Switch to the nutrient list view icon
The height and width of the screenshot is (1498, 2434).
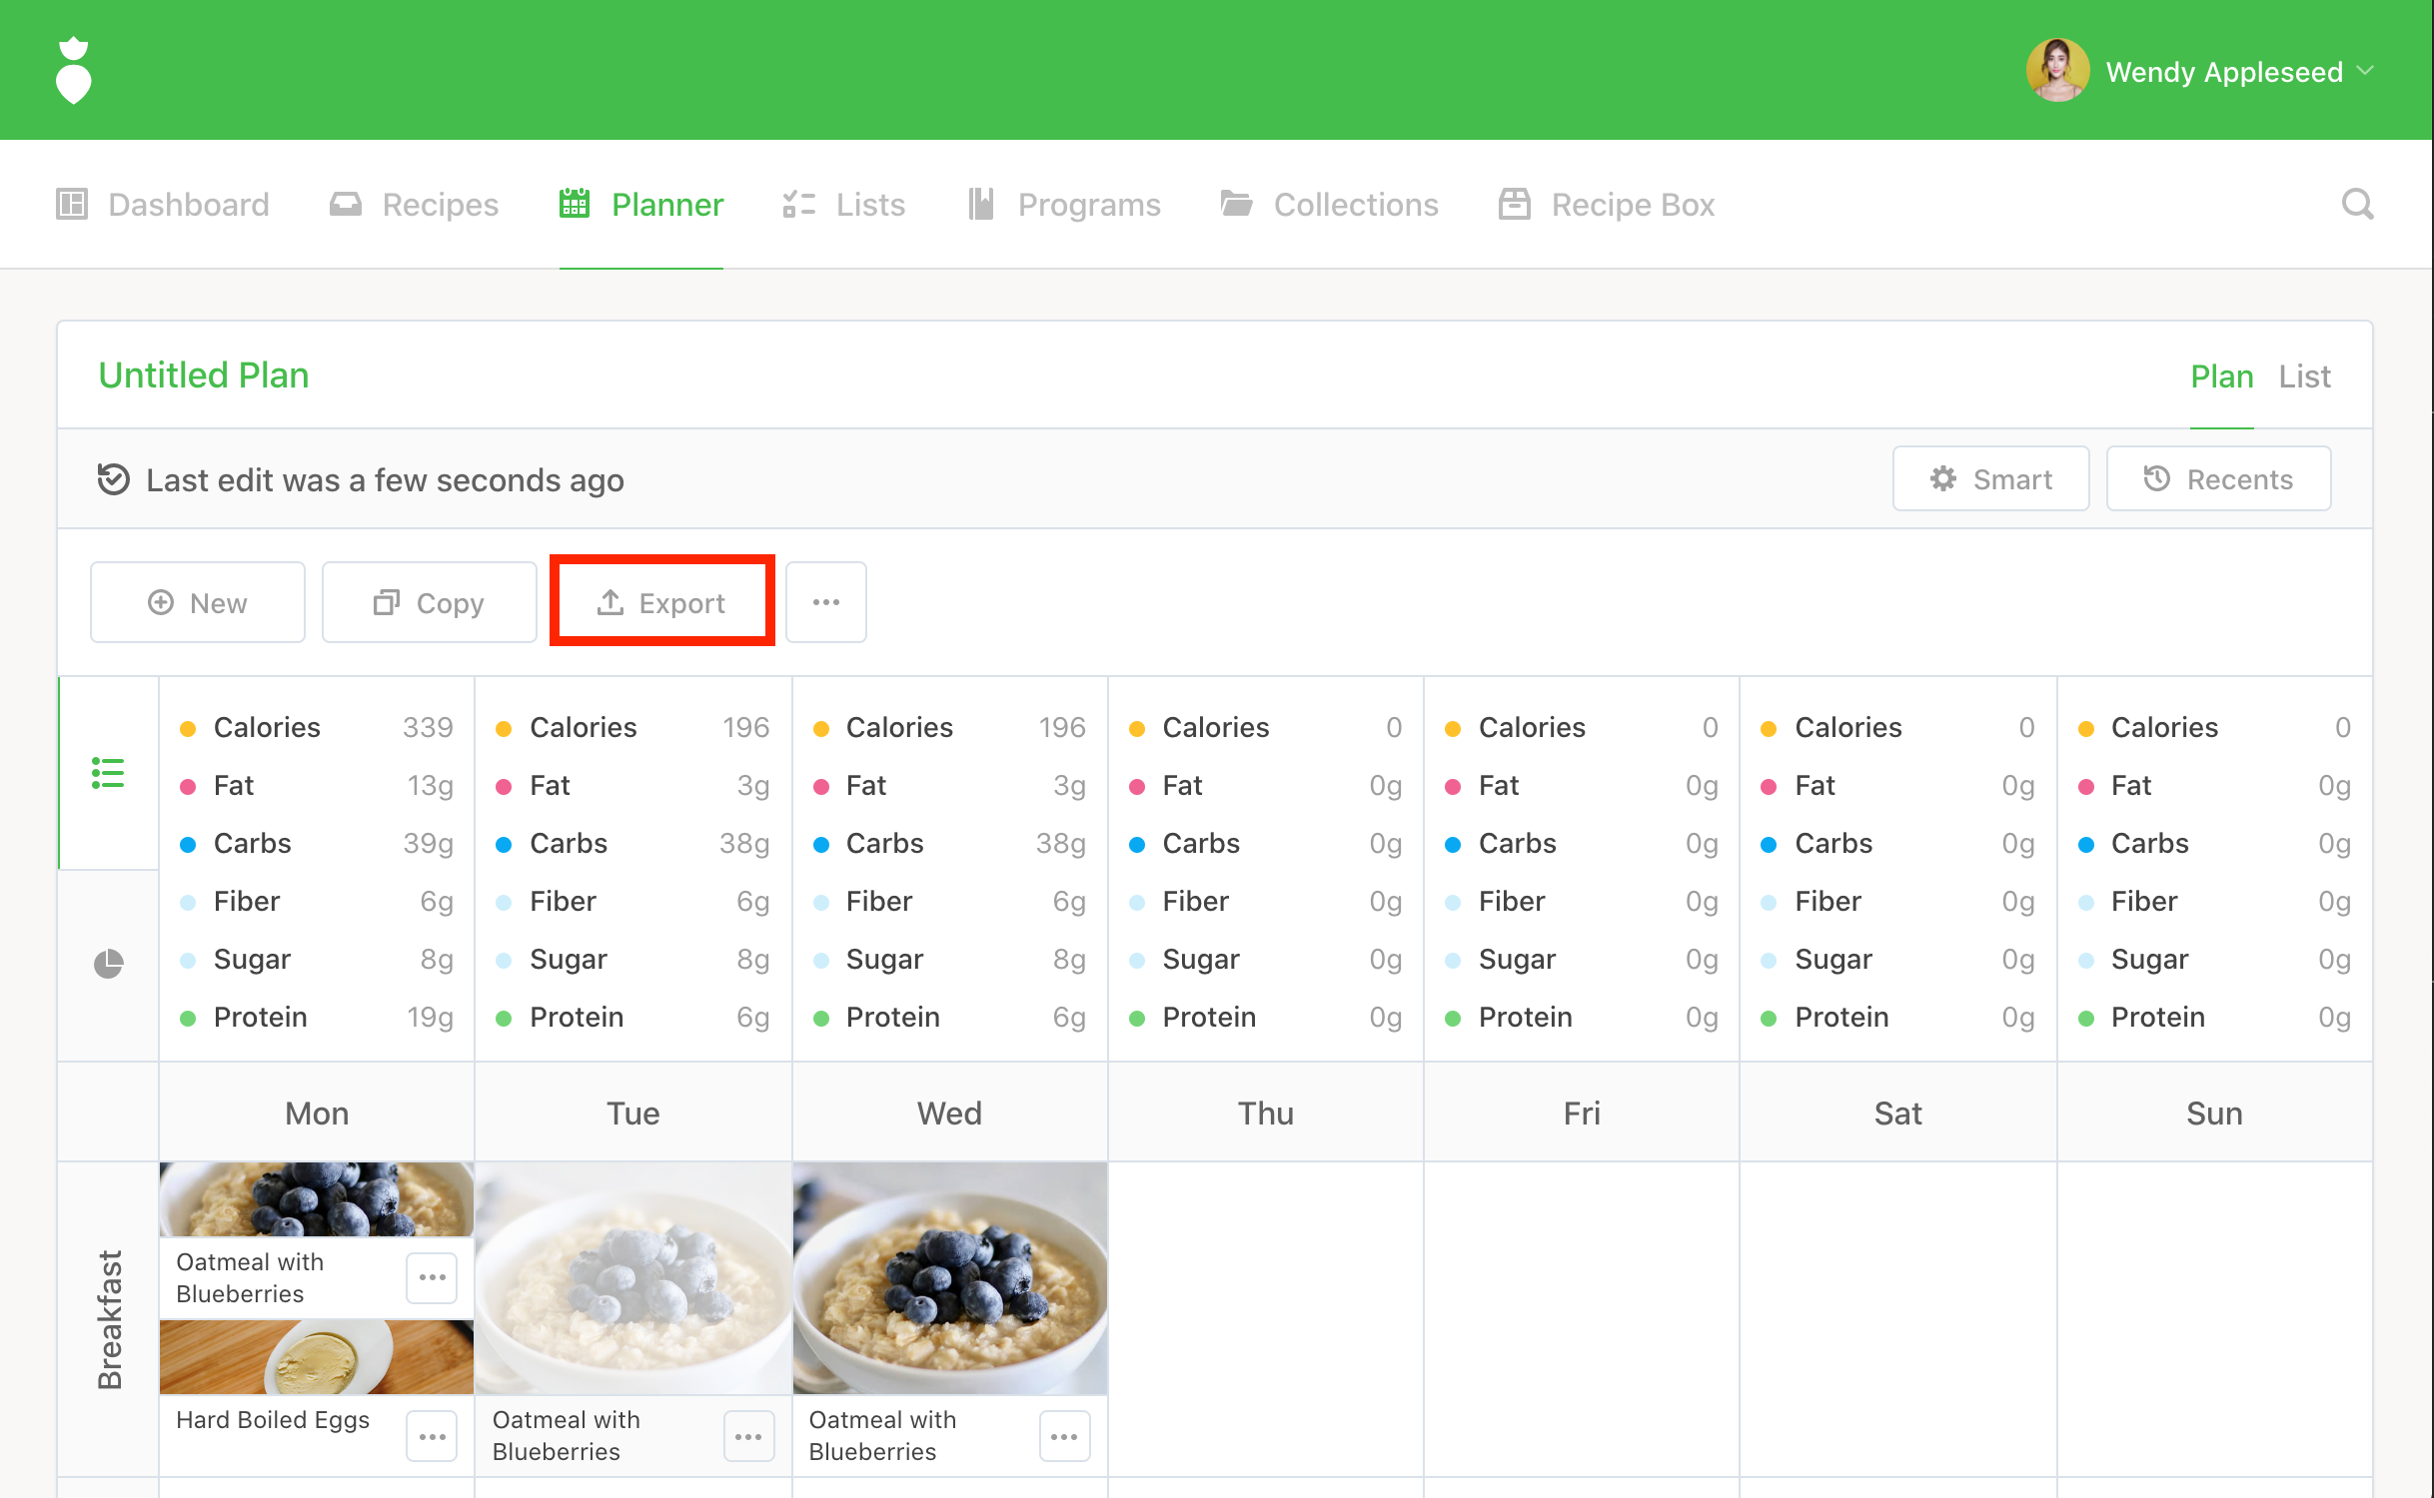click(x=108, y=773)
